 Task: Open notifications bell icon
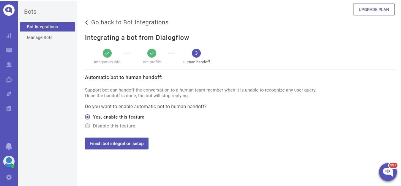[x=9, y=146]
